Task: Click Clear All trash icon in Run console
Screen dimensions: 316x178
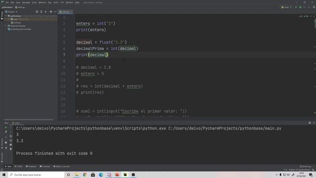Action: (11, 149)
